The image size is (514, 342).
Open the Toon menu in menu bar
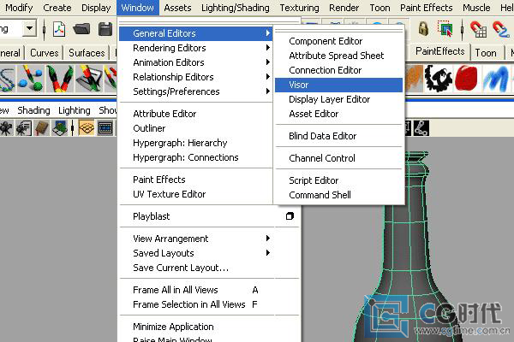pyautogui.click(x=380, y=8)
